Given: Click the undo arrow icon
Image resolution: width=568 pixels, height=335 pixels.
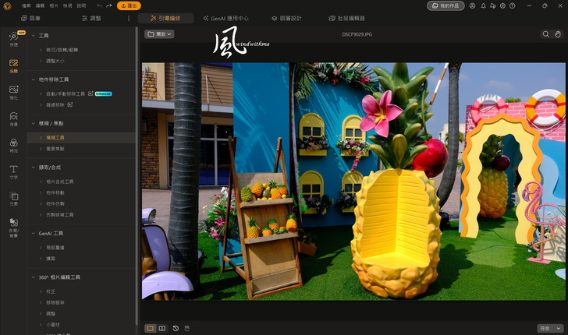Looking at the screenshot, I should tap(99, 5).
